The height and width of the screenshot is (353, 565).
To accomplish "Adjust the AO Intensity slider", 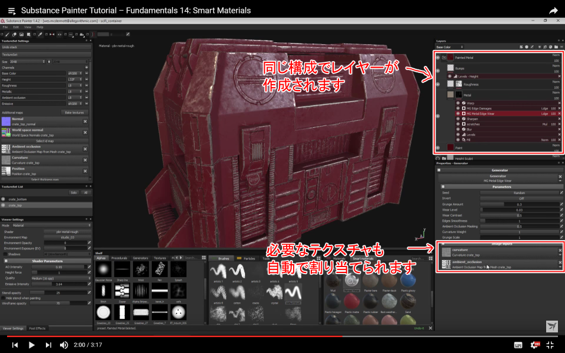I will pyautogui.click(x=59, y=267).
